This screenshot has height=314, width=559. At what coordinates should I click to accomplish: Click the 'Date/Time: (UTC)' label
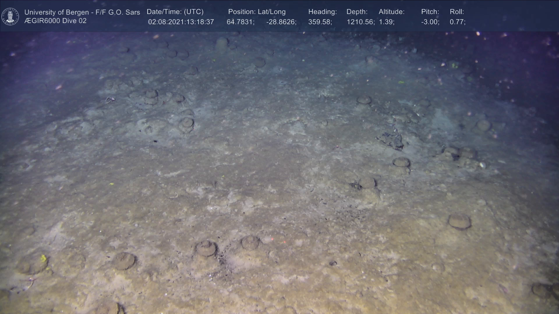point(175,12)
